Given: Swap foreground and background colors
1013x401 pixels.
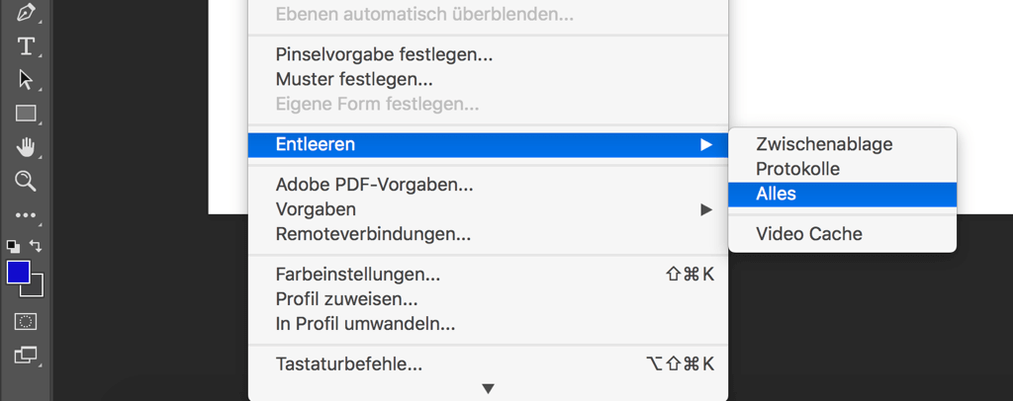Looking at the screenshot, I should tap(37, 246).
